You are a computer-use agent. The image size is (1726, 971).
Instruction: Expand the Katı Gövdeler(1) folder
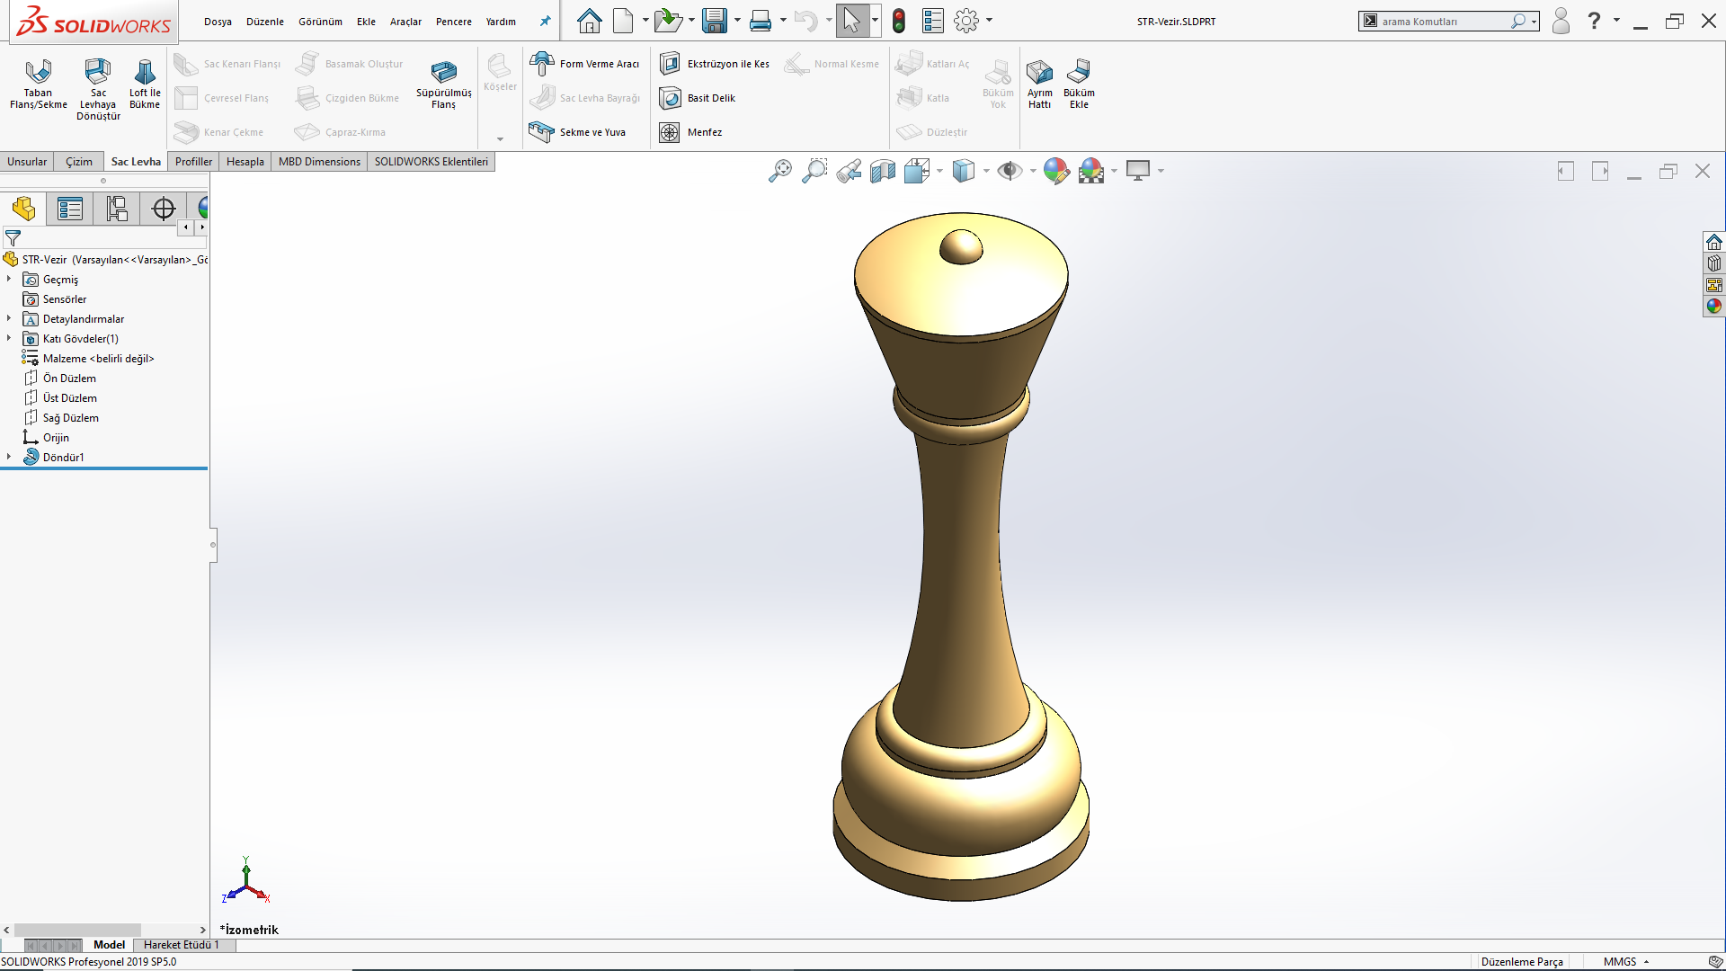9,339
